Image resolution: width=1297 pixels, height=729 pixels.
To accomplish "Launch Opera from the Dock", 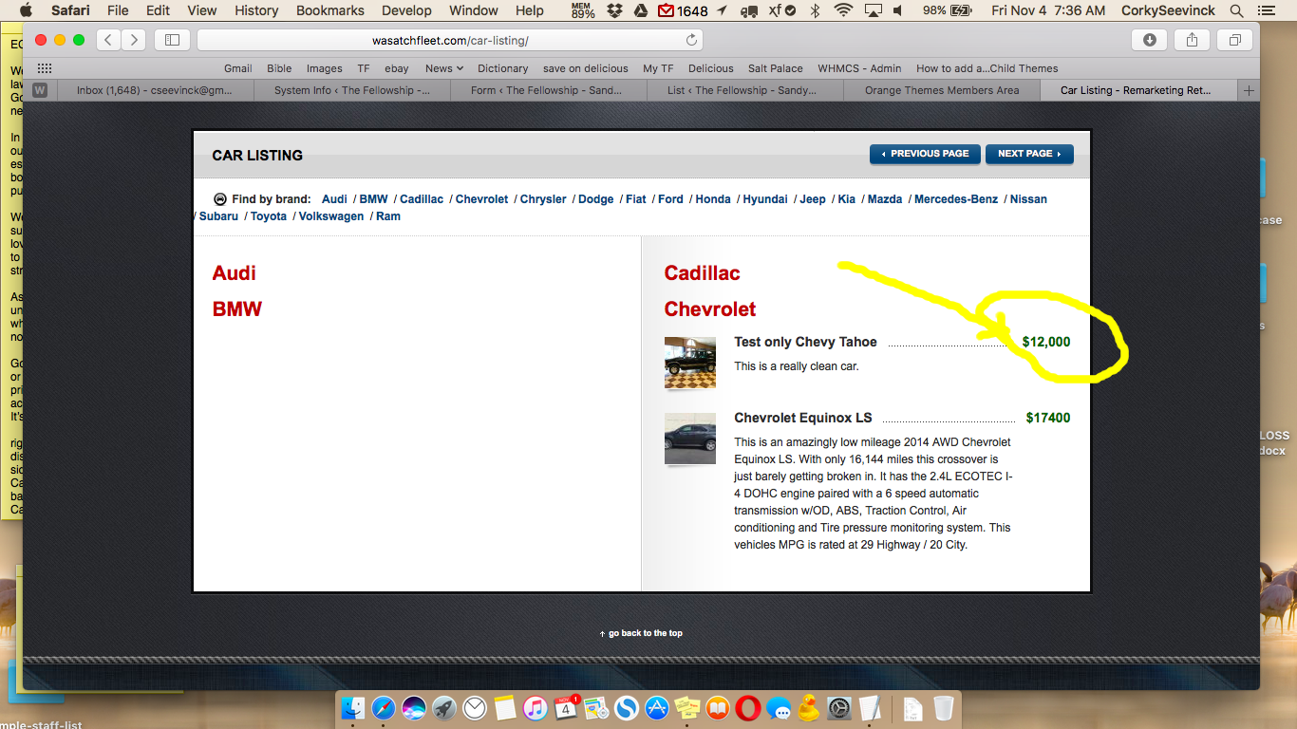I will 747,707.
